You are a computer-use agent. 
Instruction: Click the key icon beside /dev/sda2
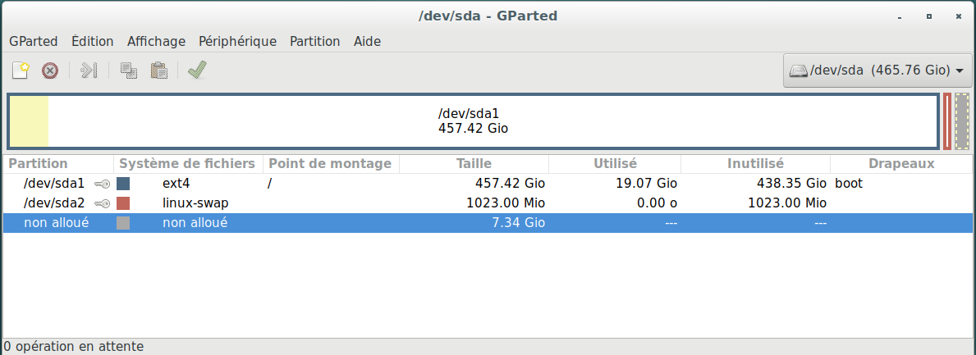103,203
